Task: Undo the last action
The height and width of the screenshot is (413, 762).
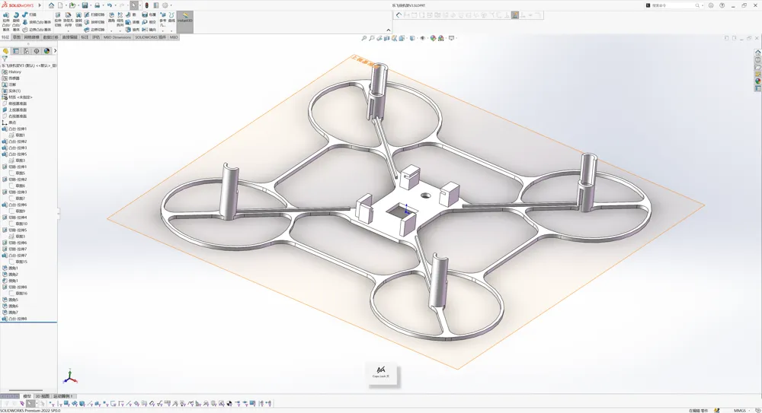Action: (x=109, y=5)
